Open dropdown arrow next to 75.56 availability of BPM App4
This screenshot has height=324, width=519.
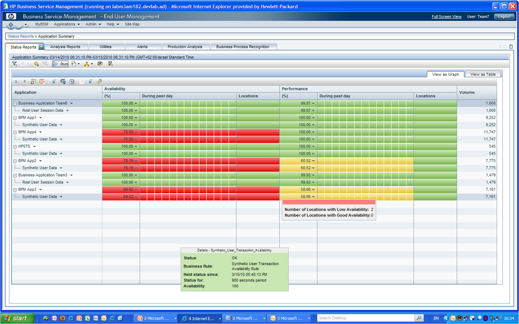(x=136, y=132)
